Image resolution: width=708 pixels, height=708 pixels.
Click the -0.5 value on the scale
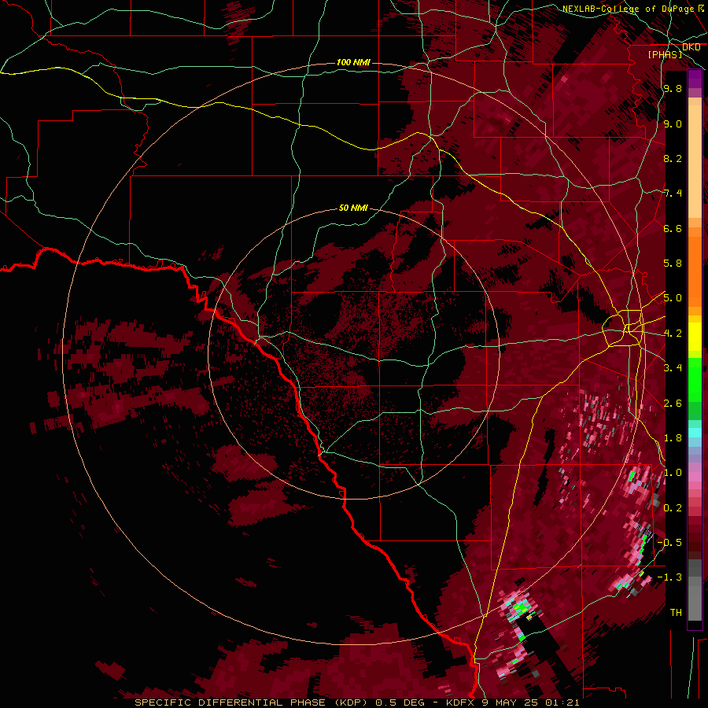coord(669,543)
